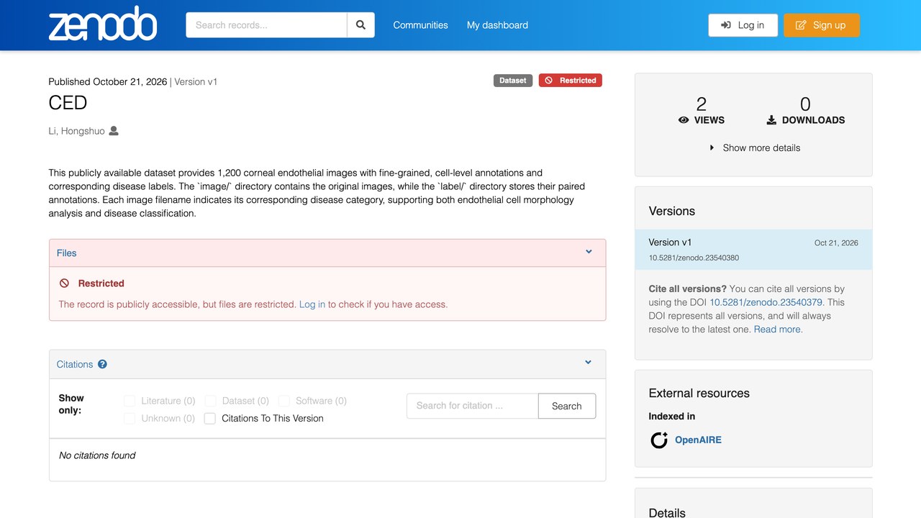Click the grey Dataset badge
Screen dimensions: 921x518
click(513, 81)
